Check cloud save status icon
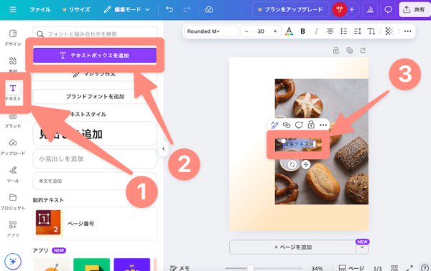 (209, 9)
